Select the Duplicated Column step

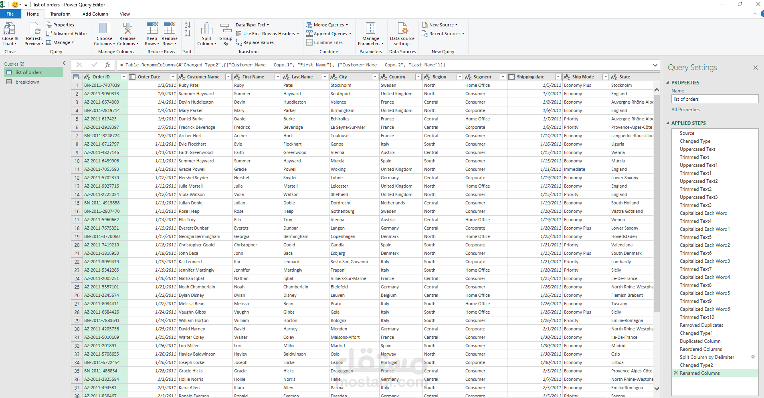tap(700, 341)
